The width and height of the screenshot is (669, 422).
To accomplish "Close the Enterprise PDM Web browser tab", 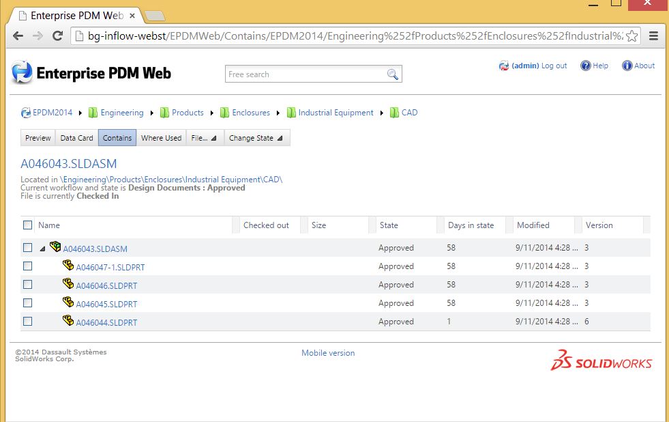I will (x=132, y=16).
